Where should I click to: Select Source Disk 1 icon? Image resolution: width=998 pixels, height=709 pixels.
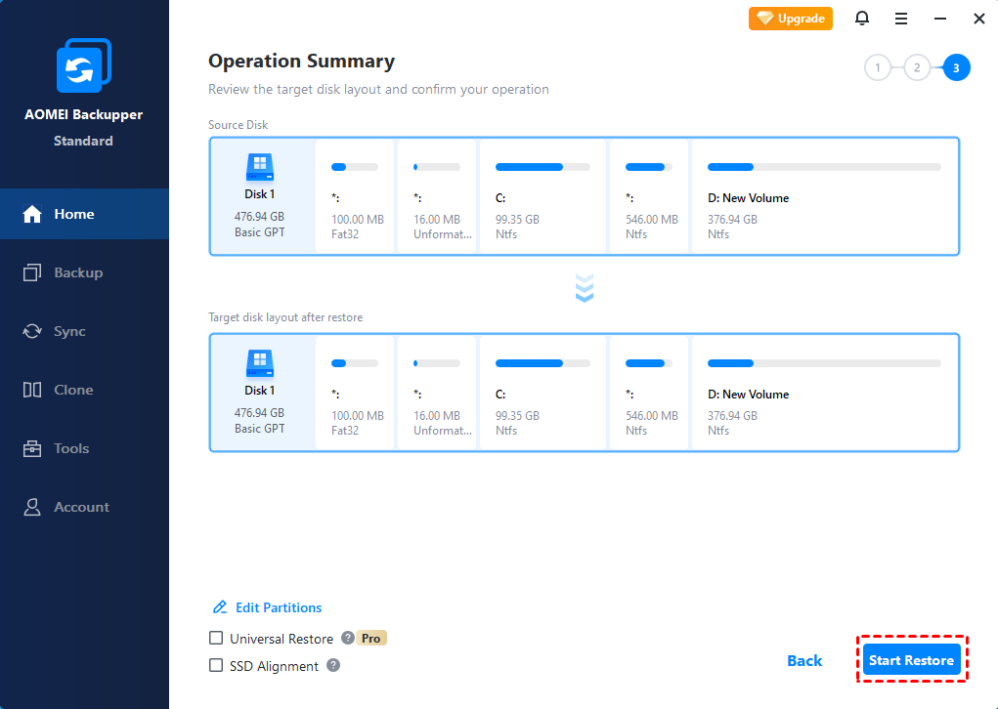pos(260,167)
